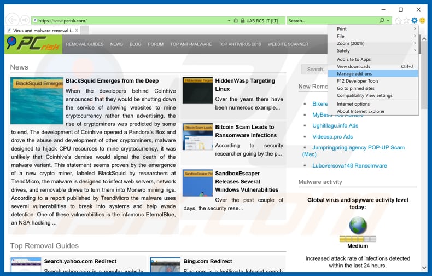This screenshot has height=276, width=432.
Task: Choose Go to pinned sites
Action: tap(373, 88)
